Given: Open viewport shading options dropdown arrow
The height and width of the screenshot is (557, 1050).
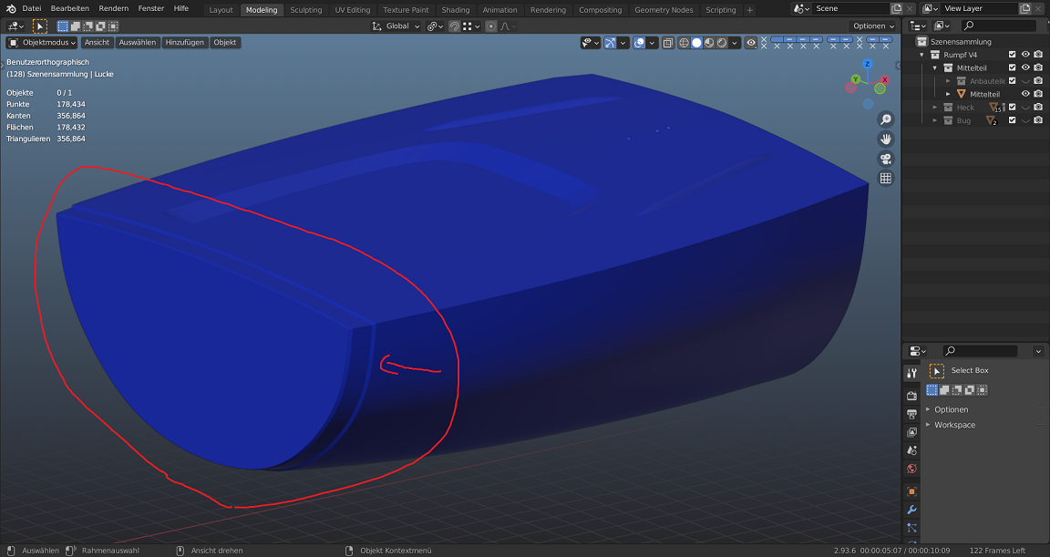Looking at the screenshot, I should [735, 42].
